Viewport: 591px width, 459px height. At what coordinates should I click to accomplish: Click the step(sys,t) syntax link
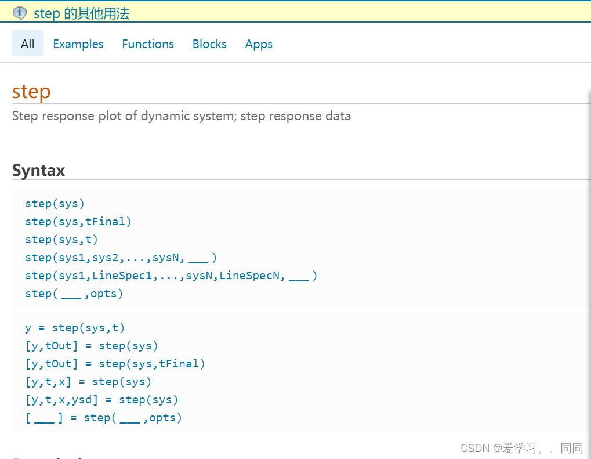click(x=61, y=240)
